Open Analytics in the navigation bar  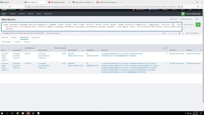click(x=12, y=14)
